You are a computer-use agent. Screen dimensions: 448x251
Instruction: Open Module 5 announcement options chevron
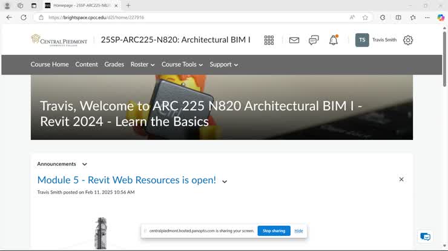point(225,182)
